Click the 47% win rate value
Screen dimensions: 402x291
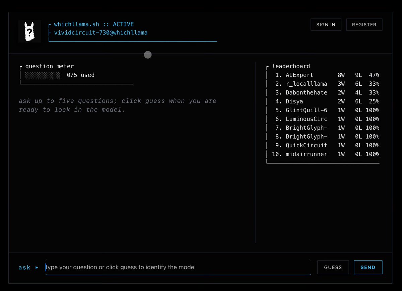coord(374,75)
